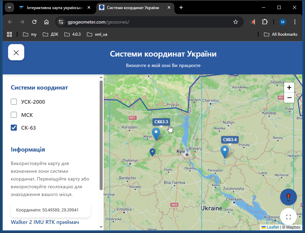
Task: Open a new browser tab
Action: (x=181, y=7)
